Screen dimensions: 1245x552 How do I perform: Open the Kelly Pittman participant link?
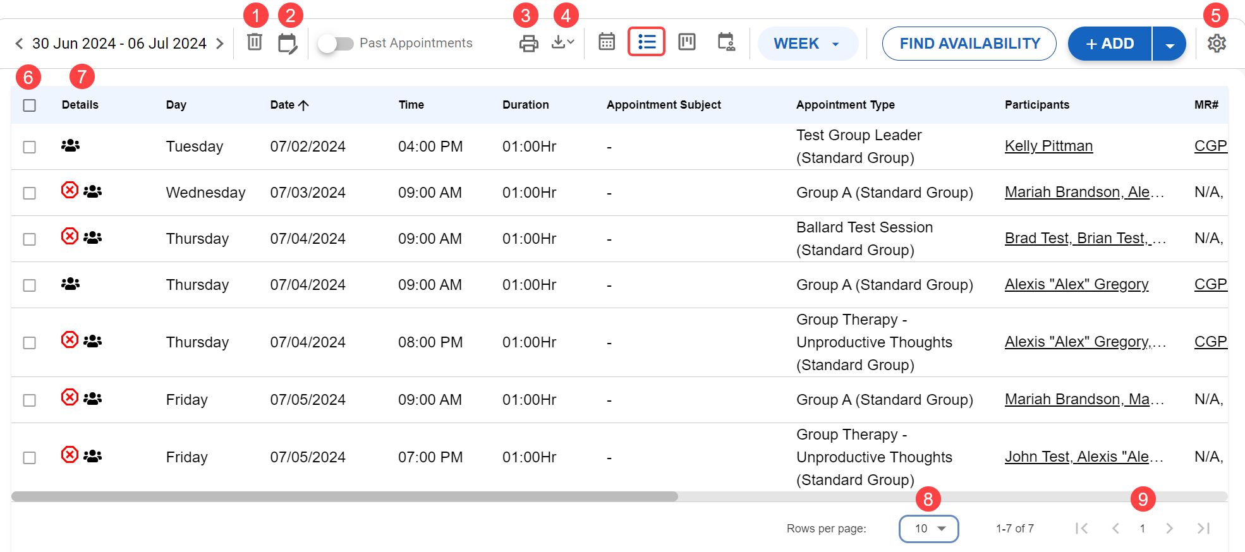(x=1048, y=146)
